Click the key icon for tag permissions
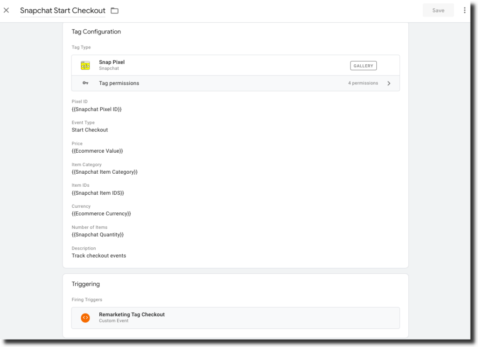Viewport: 478px width, 347px height. [85, 83]
